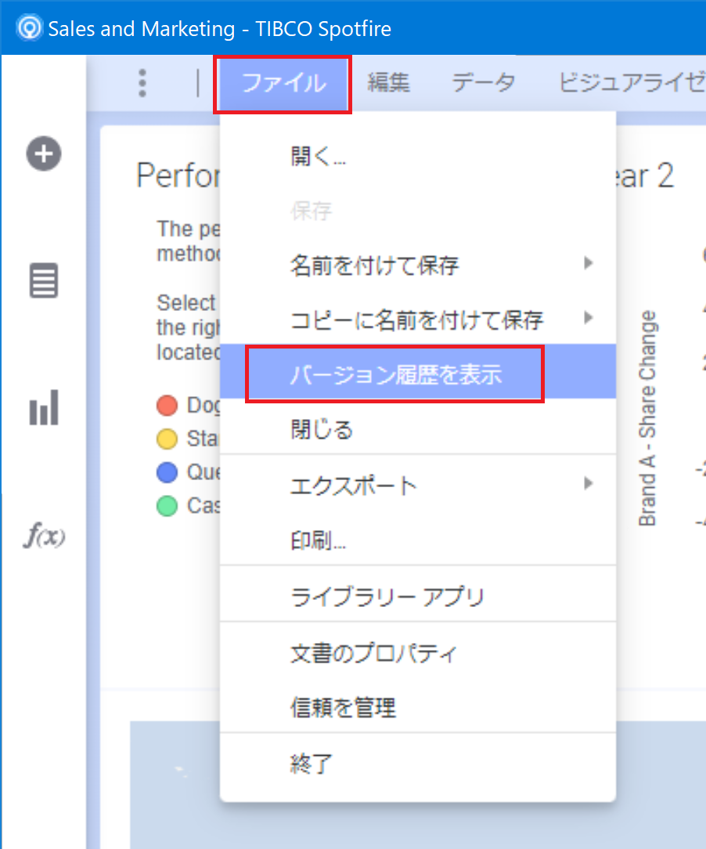Choose 信頼を管理 menu item
Image resolution: width=706 pixels, height=849 pixels.
[x=418, y=707]
